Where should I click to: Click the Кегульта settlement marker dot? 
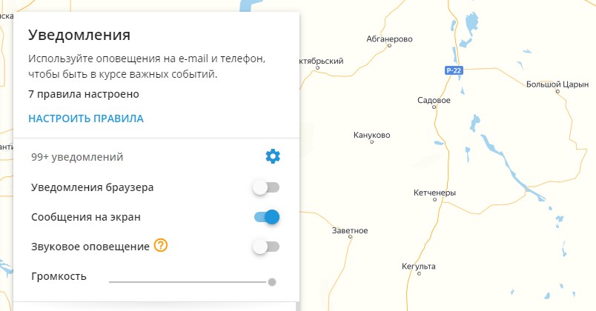pos(419,273)
